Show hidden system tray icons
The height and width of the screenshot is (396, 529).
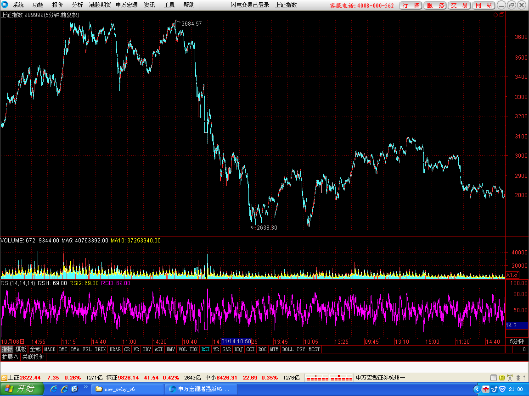click(477, 389)
